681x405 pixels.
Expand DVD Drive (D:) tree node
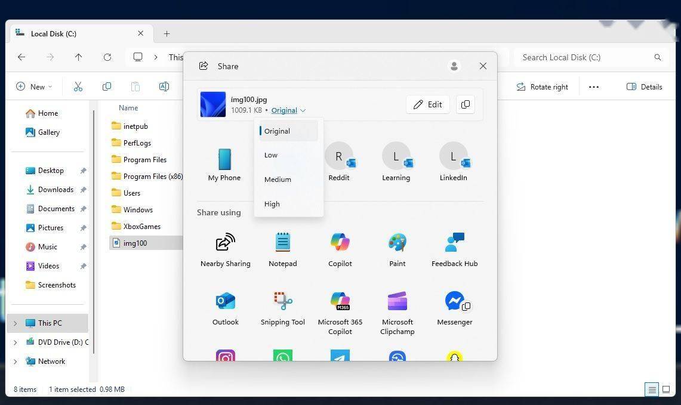click(15, 342)
